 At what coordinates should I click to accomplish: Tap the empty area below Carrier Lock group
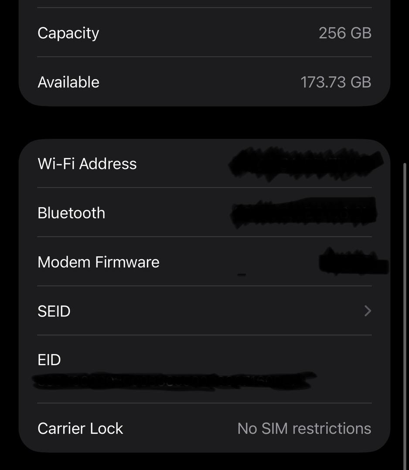pyautogui.click(x=204, y=461)
